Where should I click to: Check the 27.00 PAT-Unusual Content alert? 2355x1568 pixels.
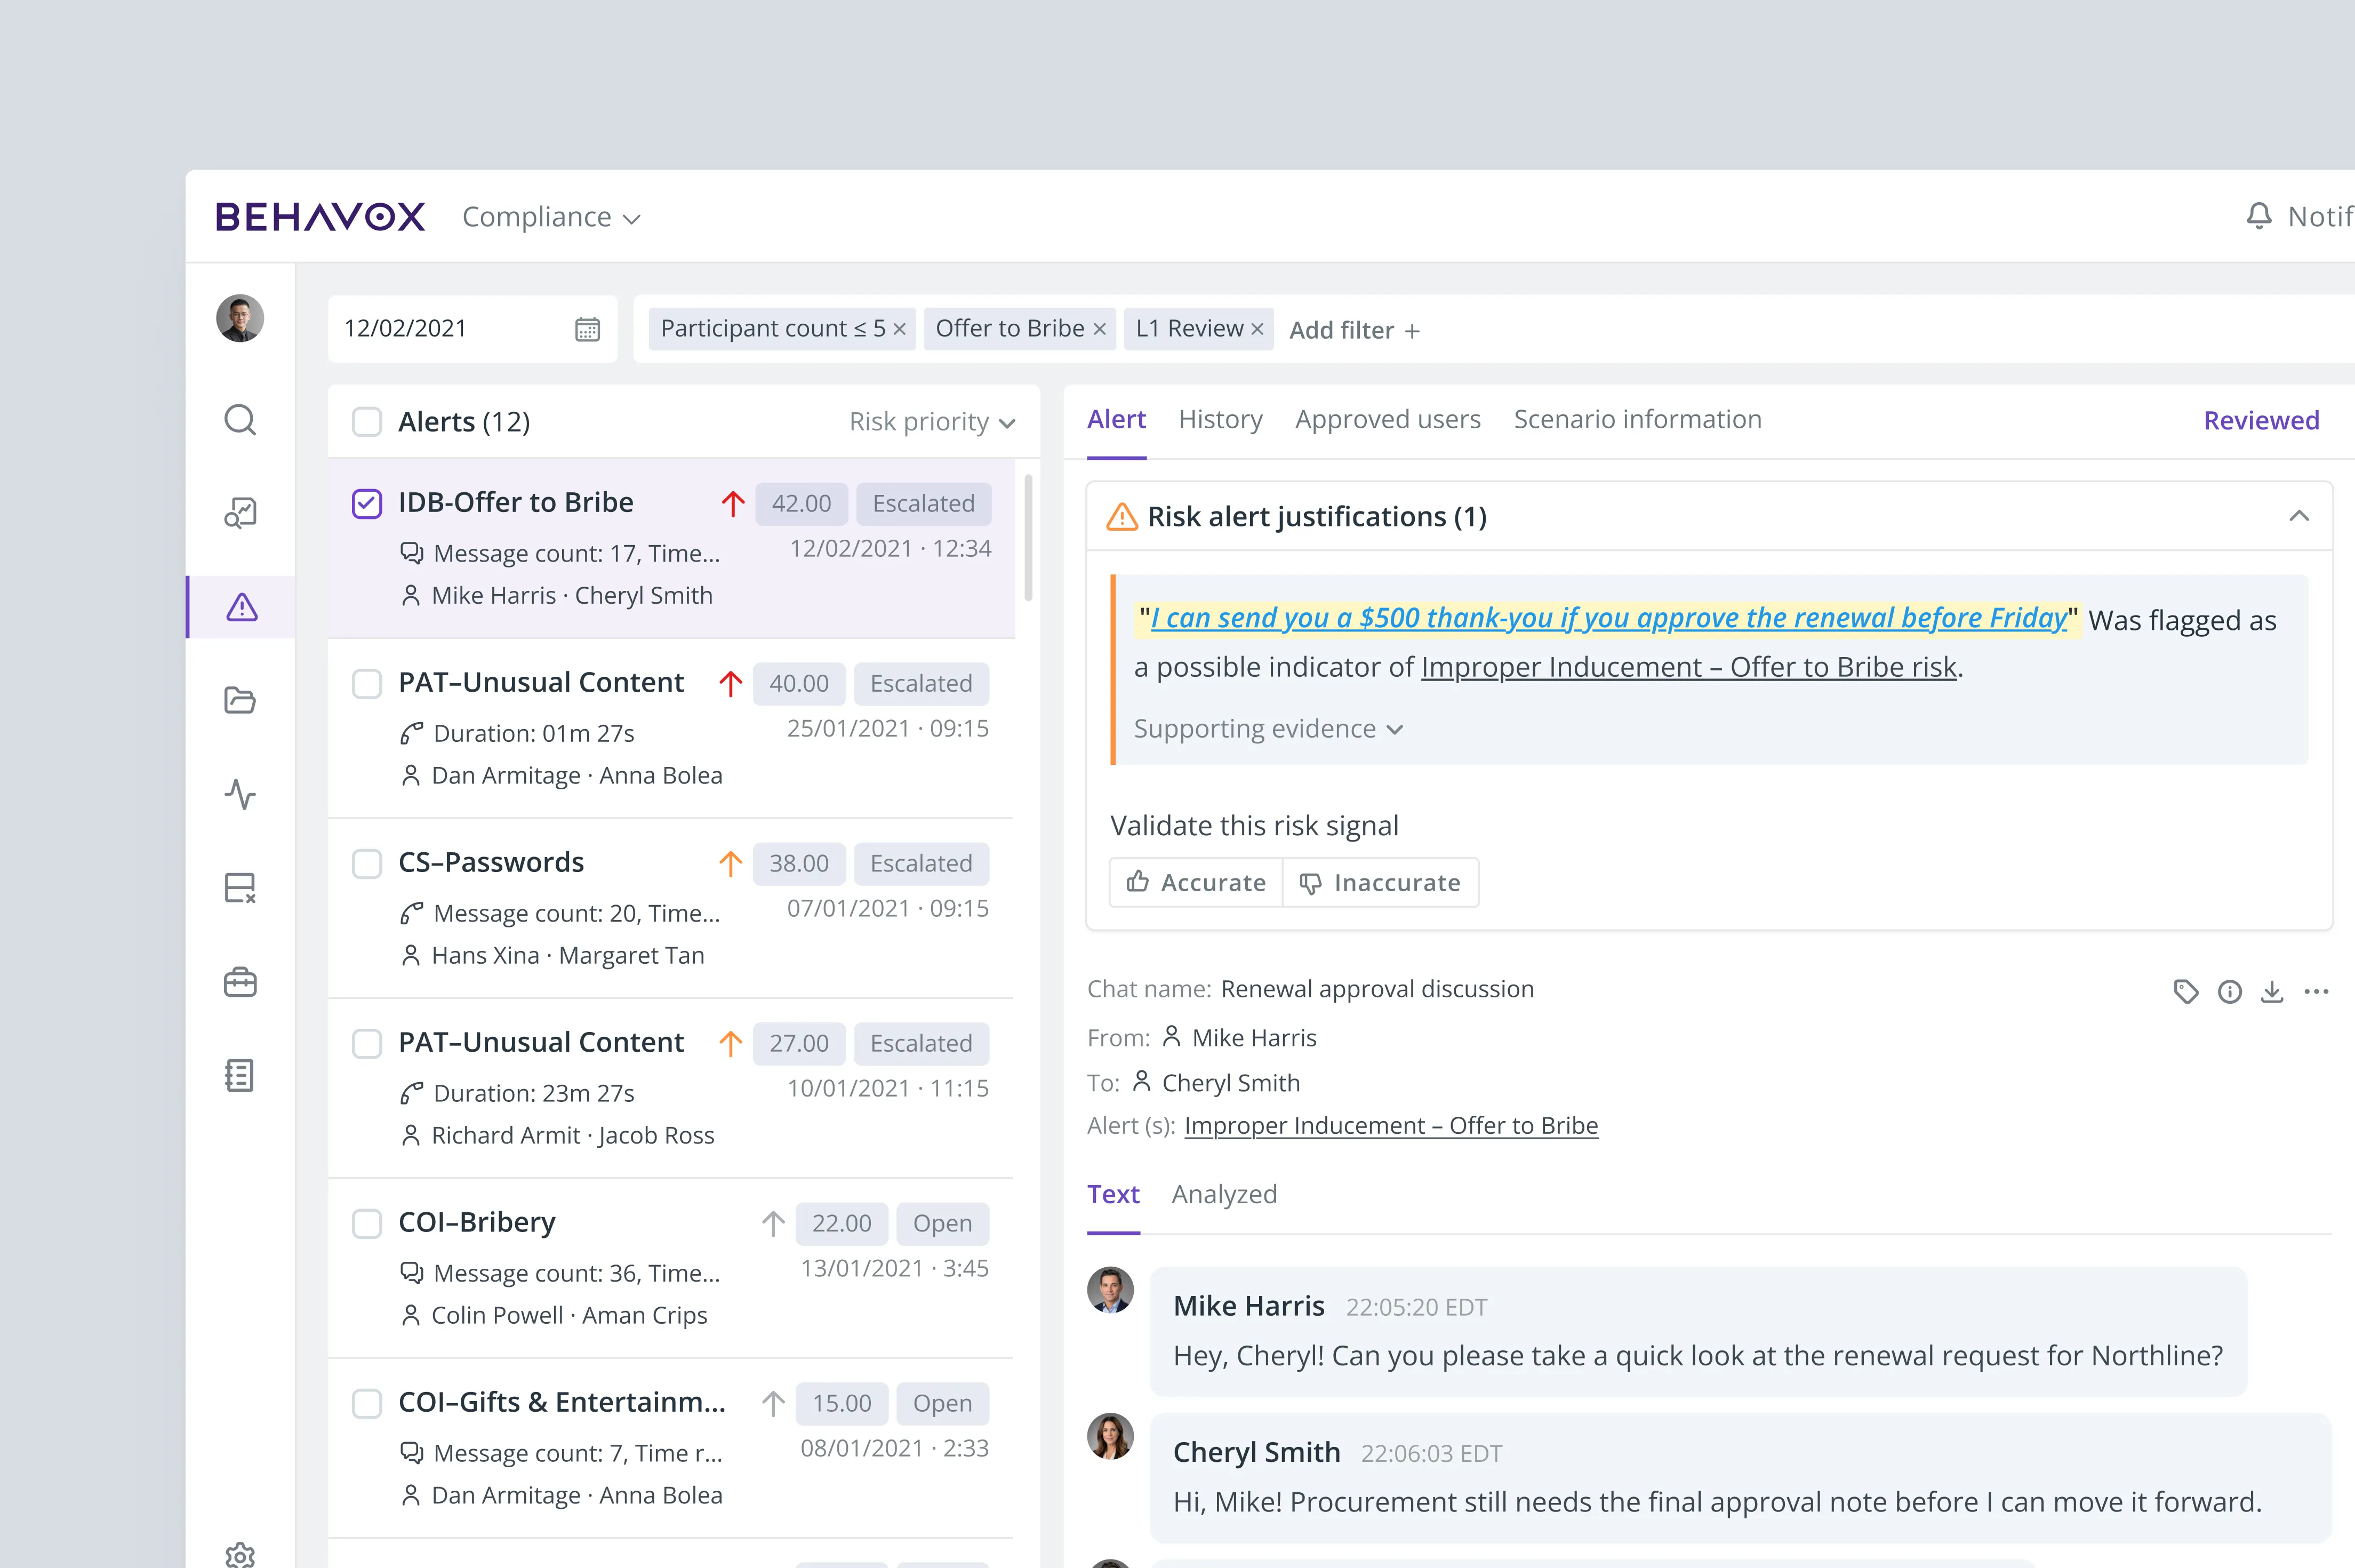[x=367, y=1043]
